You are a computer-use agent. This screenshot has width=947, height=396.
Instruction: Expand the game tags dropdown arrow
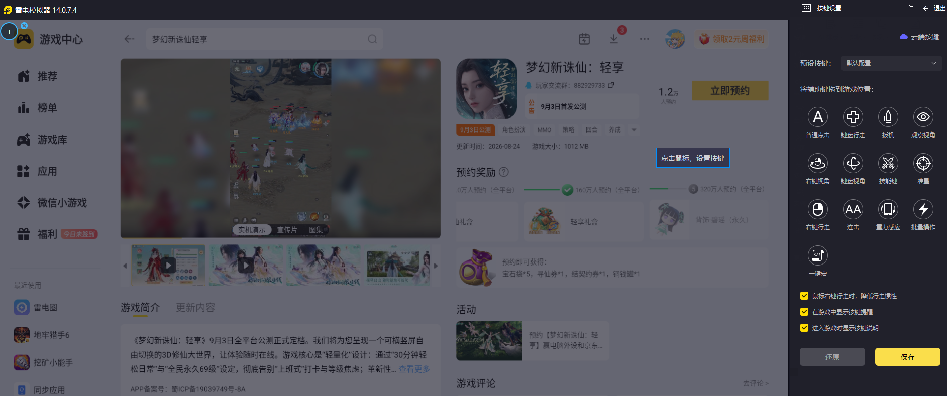(634, 130)
